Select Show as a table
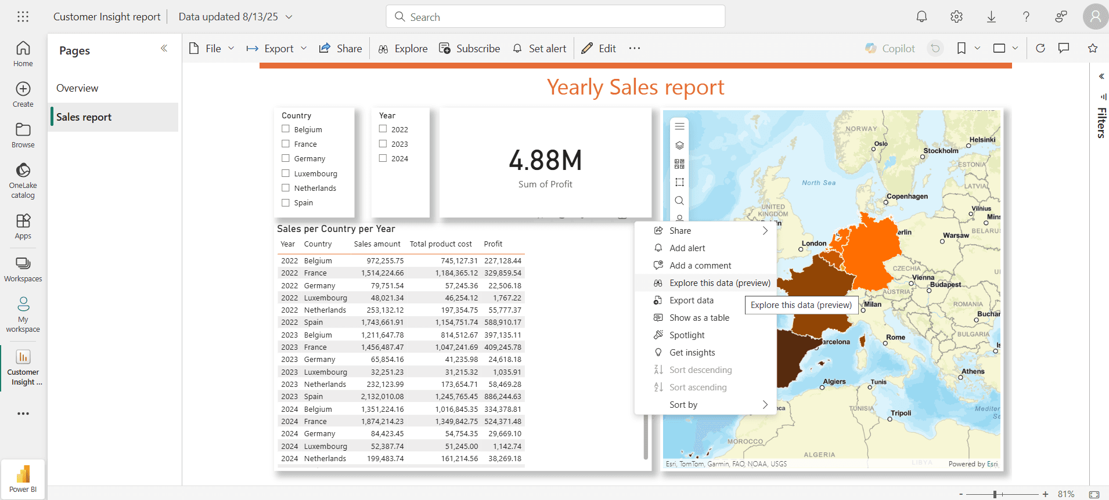The height and width of the screenshot is (500, 1109). (x=706, y=317)
